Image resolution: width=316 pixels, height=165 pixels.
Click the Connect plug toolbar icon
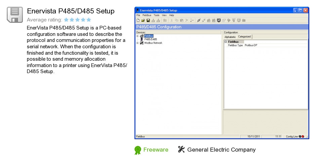click(x=199, y=20)
